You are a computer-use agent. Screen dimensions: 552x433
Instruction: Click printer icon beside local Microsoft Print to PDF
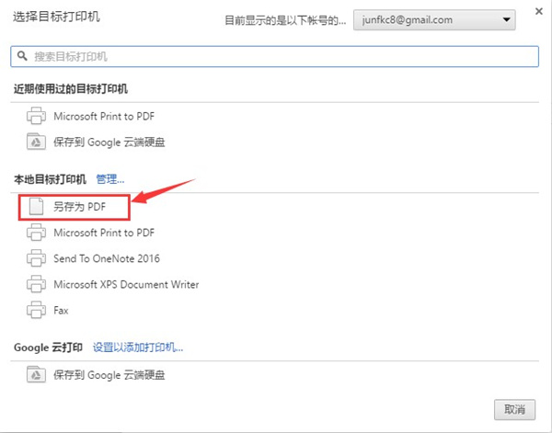point(36,233)
